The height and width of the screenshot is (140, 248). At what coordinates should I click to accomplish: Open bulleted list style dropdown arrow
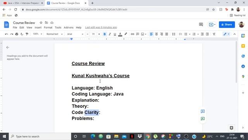click(189, 34)
